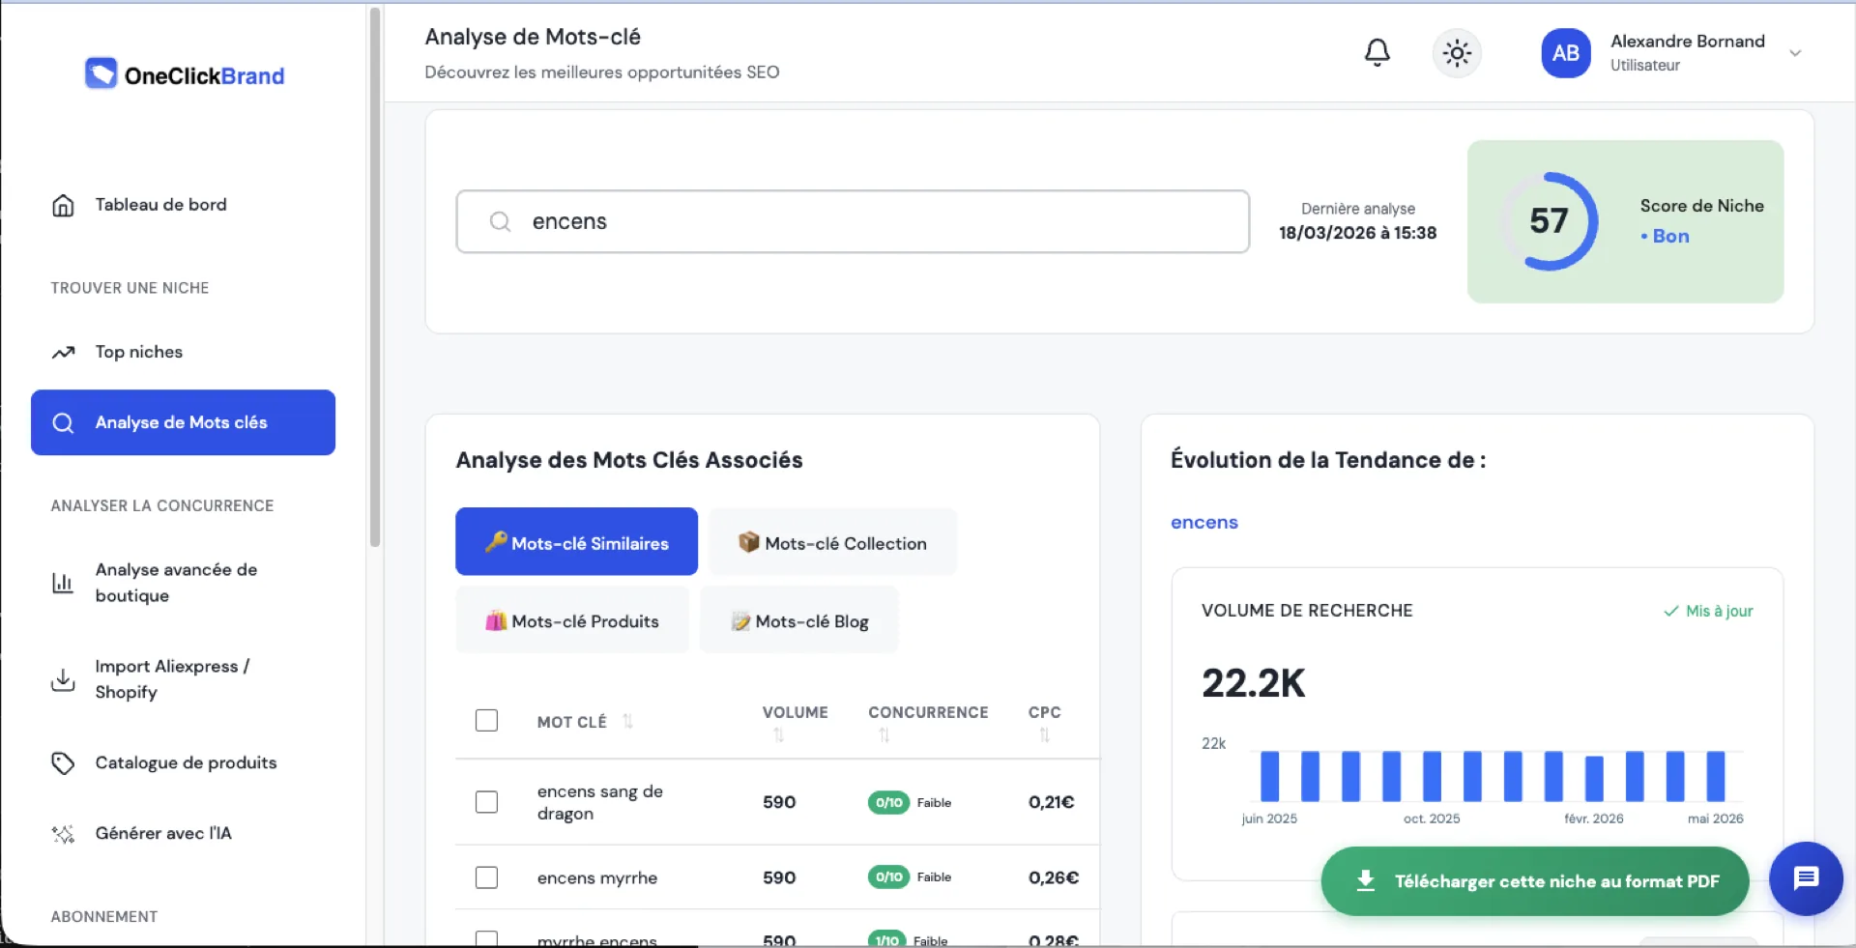Viewport: 1856px width, 948px height.
Task: Click the 0/10 badge for encens sang de dragon
Action: click(x=888, y=802)
